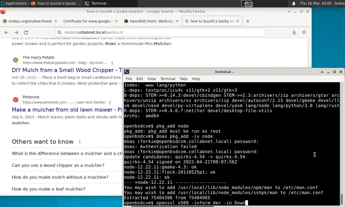Click Pinterest site name text
Image resolution: width=345 pixels, height=207 pixels.
point(31,97)
